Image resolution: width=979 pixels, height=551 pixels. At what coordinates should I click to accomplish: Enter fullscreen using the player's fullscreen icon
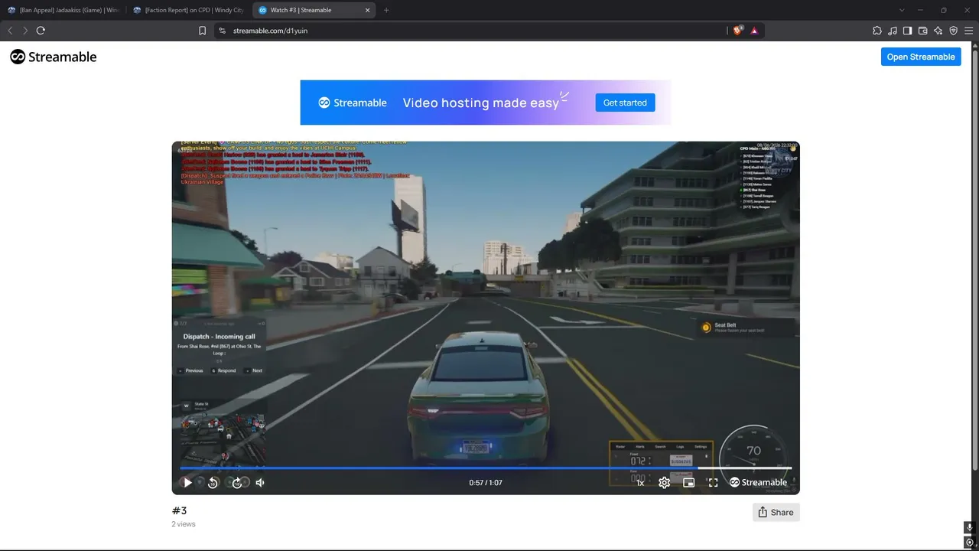point(713,483)
